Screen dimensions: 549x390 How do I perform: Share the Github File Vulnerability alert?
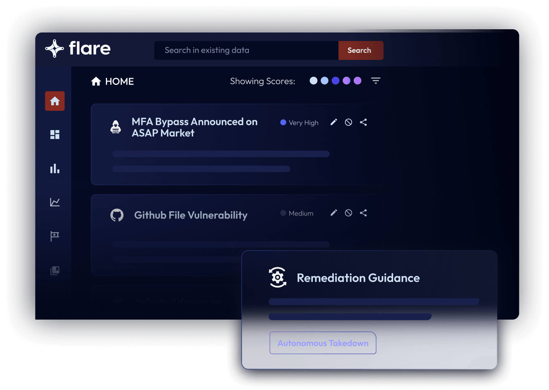tap(363, 213)
